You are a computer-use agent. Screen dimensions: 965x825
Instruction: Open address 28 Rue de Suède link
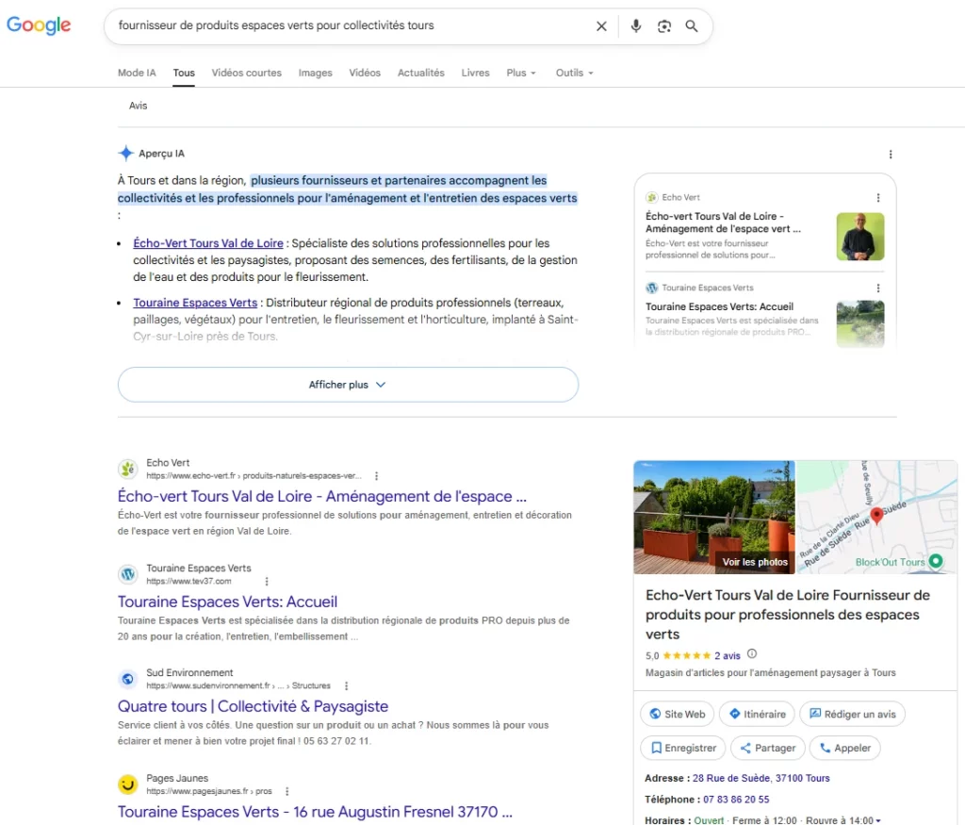[x=761, y=778]
